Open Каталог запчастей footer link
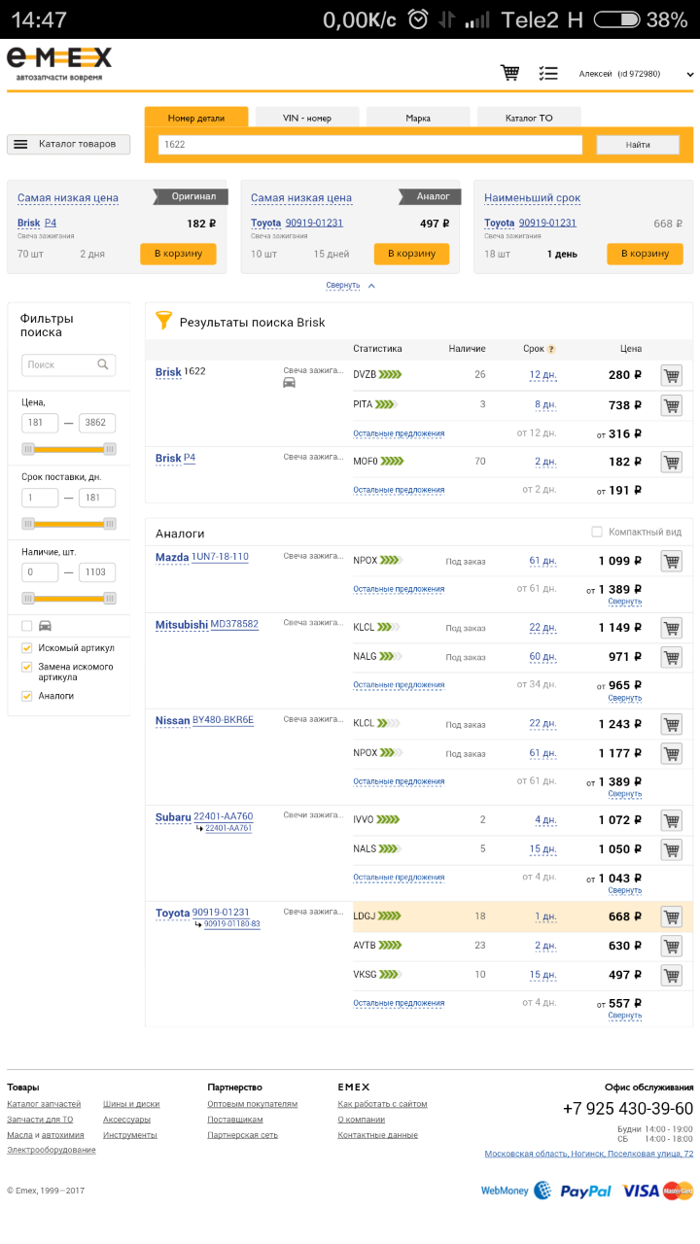This screenshot has height=1244, width=700. tap(44, 1104)
